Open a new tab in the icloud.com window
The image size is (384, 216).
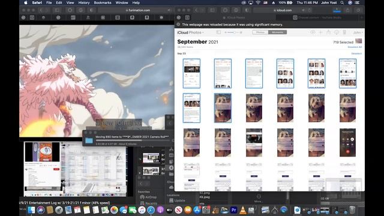tap(362, 17)
